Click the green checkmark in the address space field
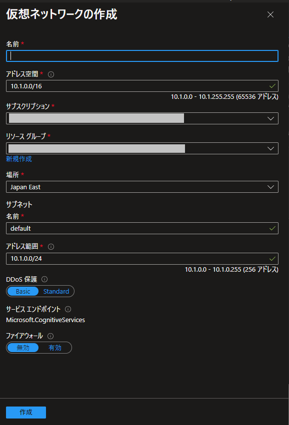Screen dimensions: 289x425 272,85
